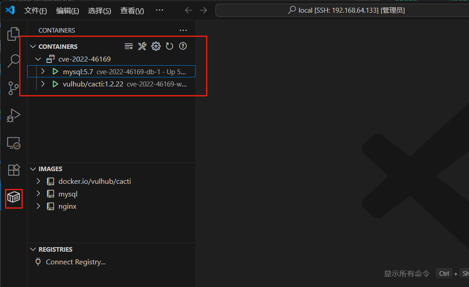Expand the mysql image entry
Screen dimensions: 469x287
coord(38,194)
